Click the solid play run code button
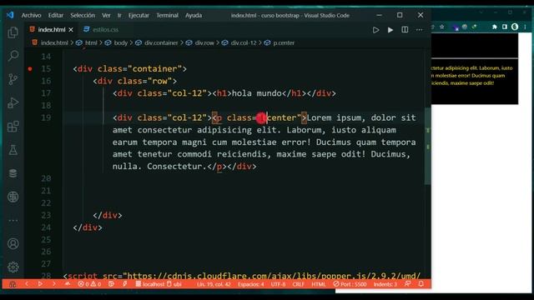534x300 pixels. (x=390, y=30)
